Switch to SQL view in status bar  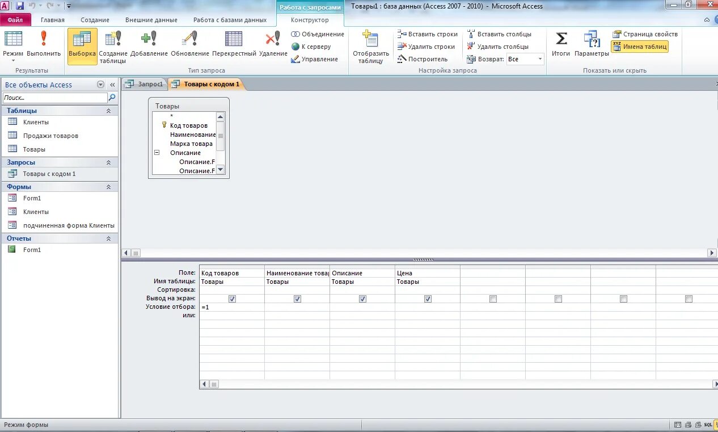(708, 425)
